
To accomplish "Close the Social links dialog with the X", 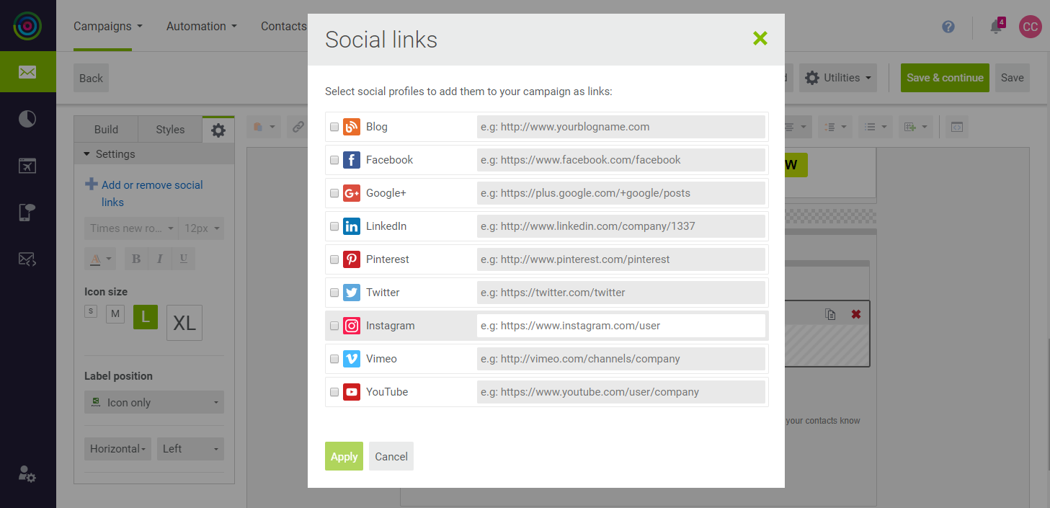I will [x=760, y=38].
